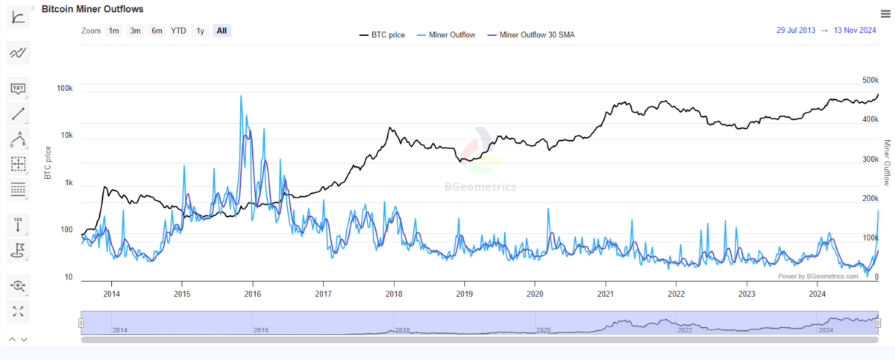Screen dimensions: 895x360
Task: Click the 100k BTC price axis label
Action: 65,89
